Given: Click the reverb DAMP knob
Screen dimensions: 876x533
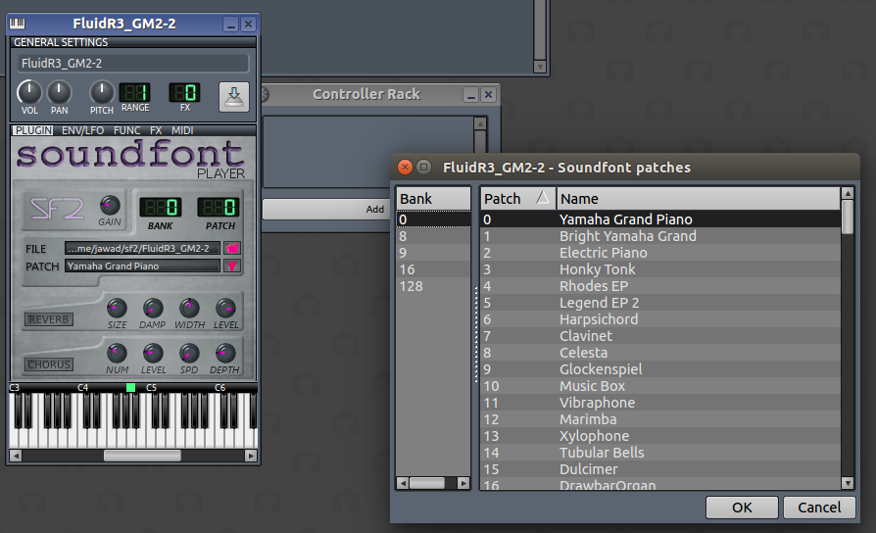Looking at the screenshot, I should (x=153, y=308).
